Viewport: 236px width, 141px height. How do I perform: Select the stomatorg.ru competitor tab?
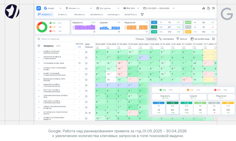click(113, 15)
